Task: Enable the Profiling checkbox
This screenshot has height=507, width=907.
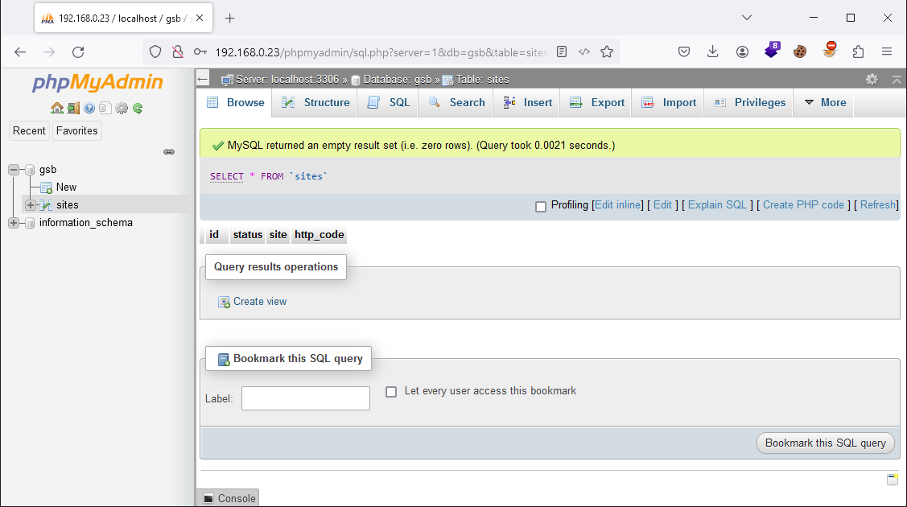Action: click(541, 206)
